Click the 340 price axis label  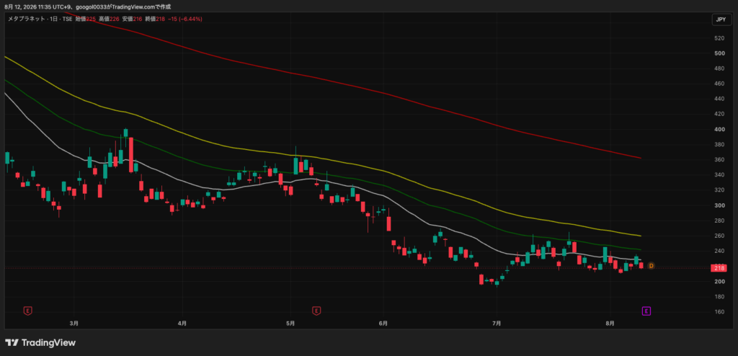point(719,175)
